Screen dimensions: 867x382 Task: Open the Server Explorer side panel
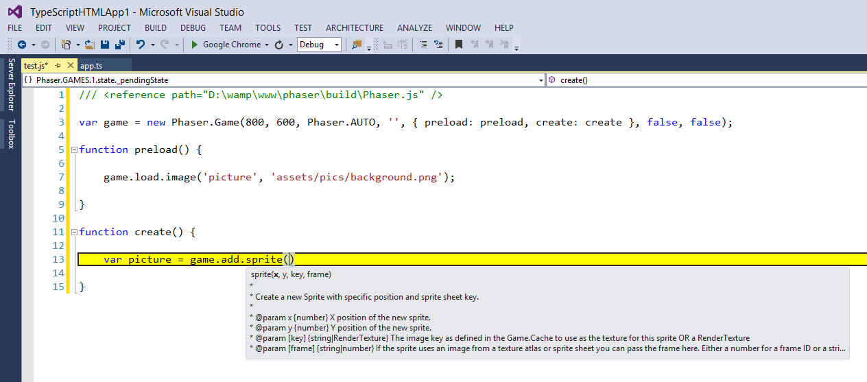(11, 84)
